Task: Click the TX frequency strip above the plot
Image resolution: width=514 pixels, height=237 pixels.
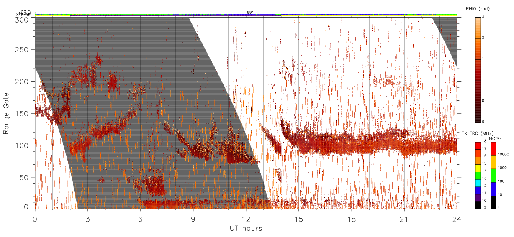Action: [246, 16]
